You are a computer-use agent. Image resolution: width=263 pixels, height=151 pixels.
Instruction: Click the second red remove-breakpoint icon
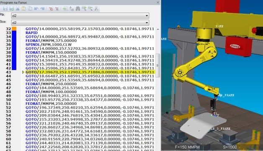click(57, 8)
